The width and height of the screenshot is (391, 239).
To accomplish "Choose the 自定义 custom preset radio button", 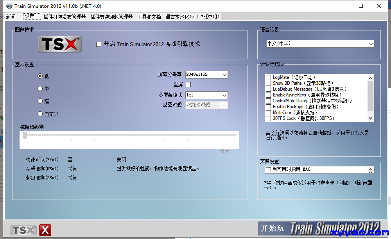I will pyautogui.click(x=40, y=114).
